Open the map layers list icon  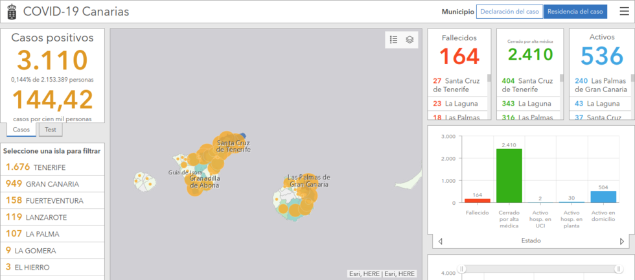(x=410, y=40)
